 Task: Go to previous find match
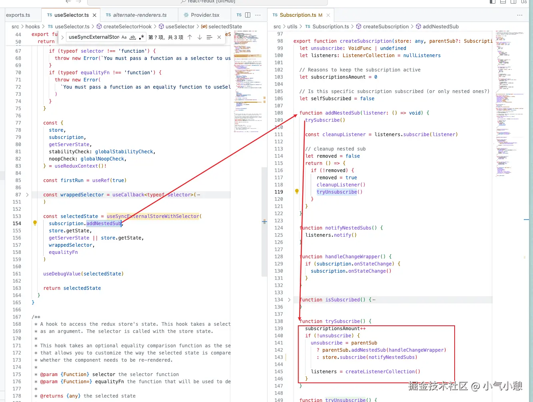click(190, 37)
